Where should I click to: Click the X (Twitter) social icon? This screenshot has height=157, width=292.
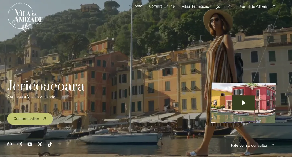point(40,144)
